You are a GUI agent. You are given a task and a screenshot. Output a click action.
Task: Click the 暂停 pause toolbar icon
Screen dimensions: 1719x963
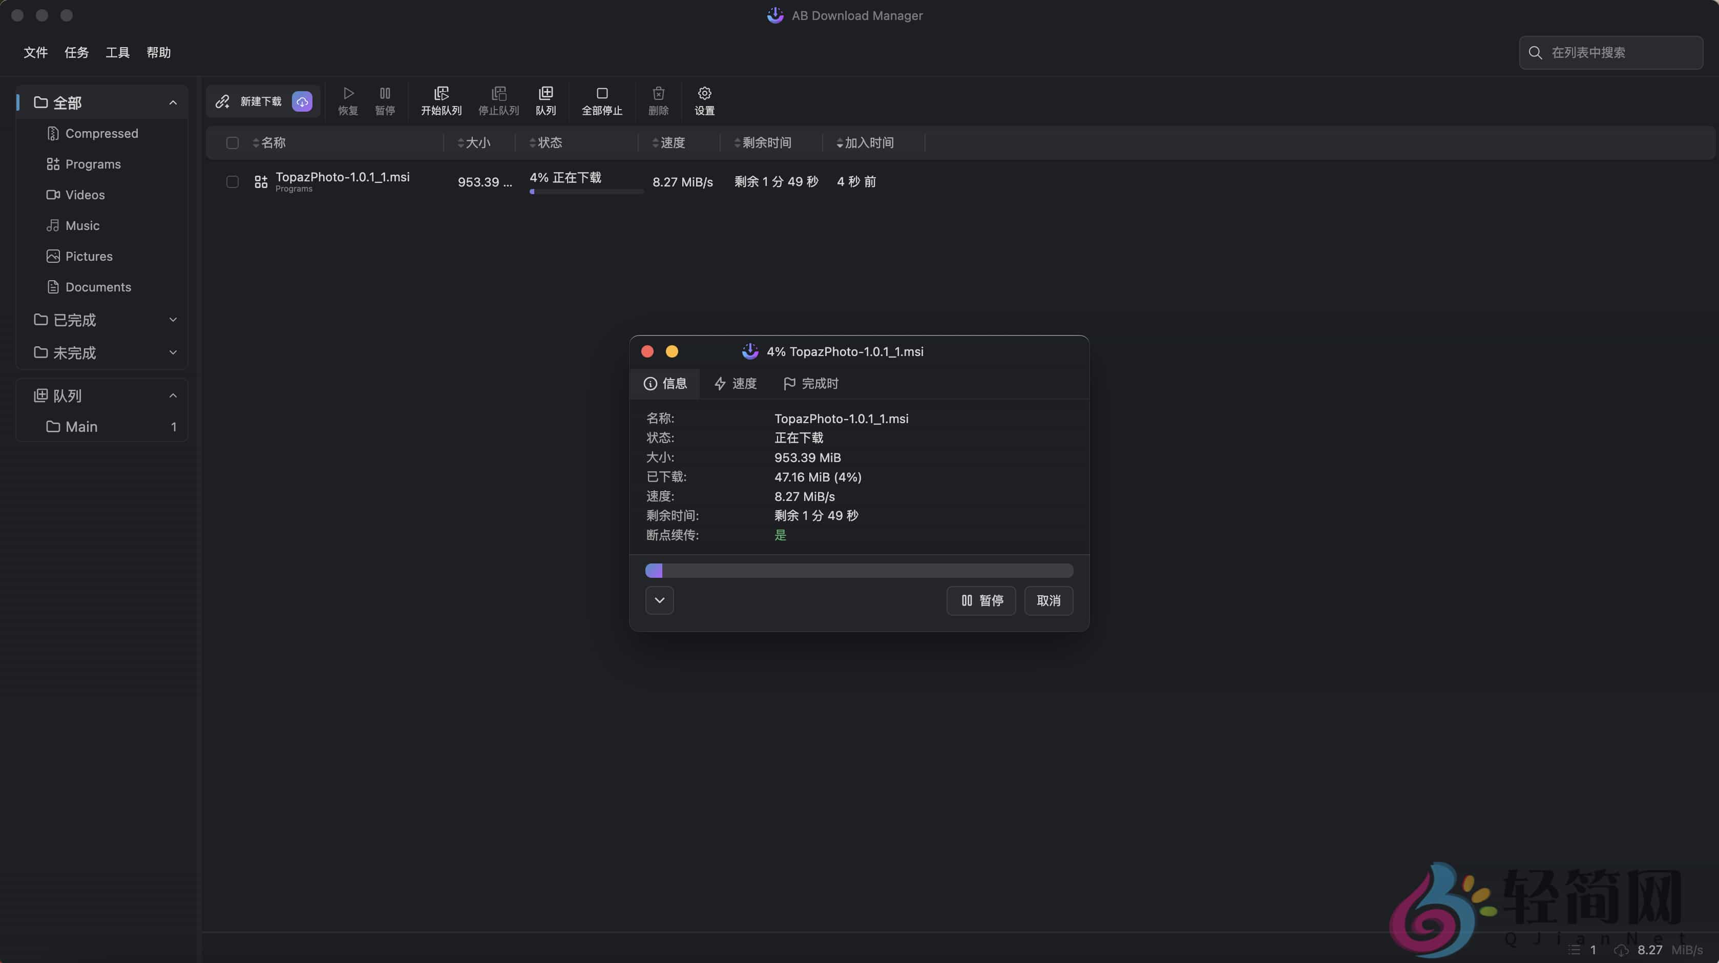tap(385, 100)
